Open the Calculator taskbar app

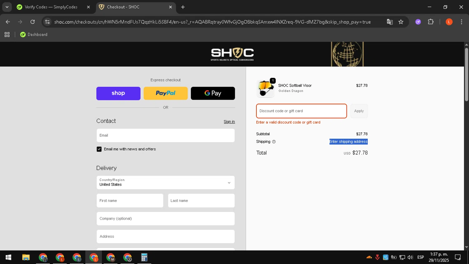[x=144, y=257]
